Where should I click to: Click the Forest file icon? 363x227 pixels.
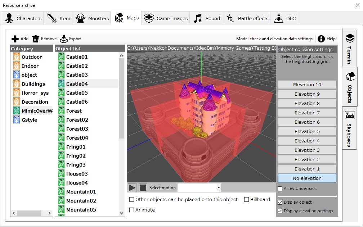coord(61,111)
